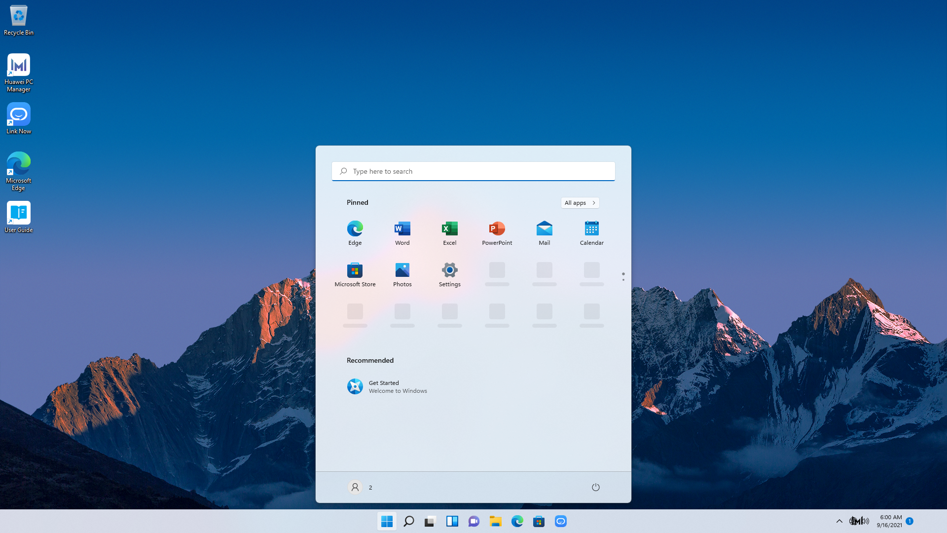The image size is (947, 533).
Task: Open Microsoft Store from taskbar
Action: [x=539, y=521]
